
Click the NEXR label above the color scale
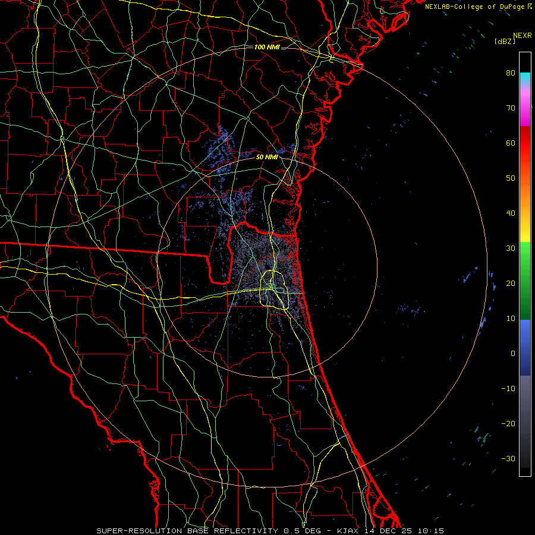[522, 36]
